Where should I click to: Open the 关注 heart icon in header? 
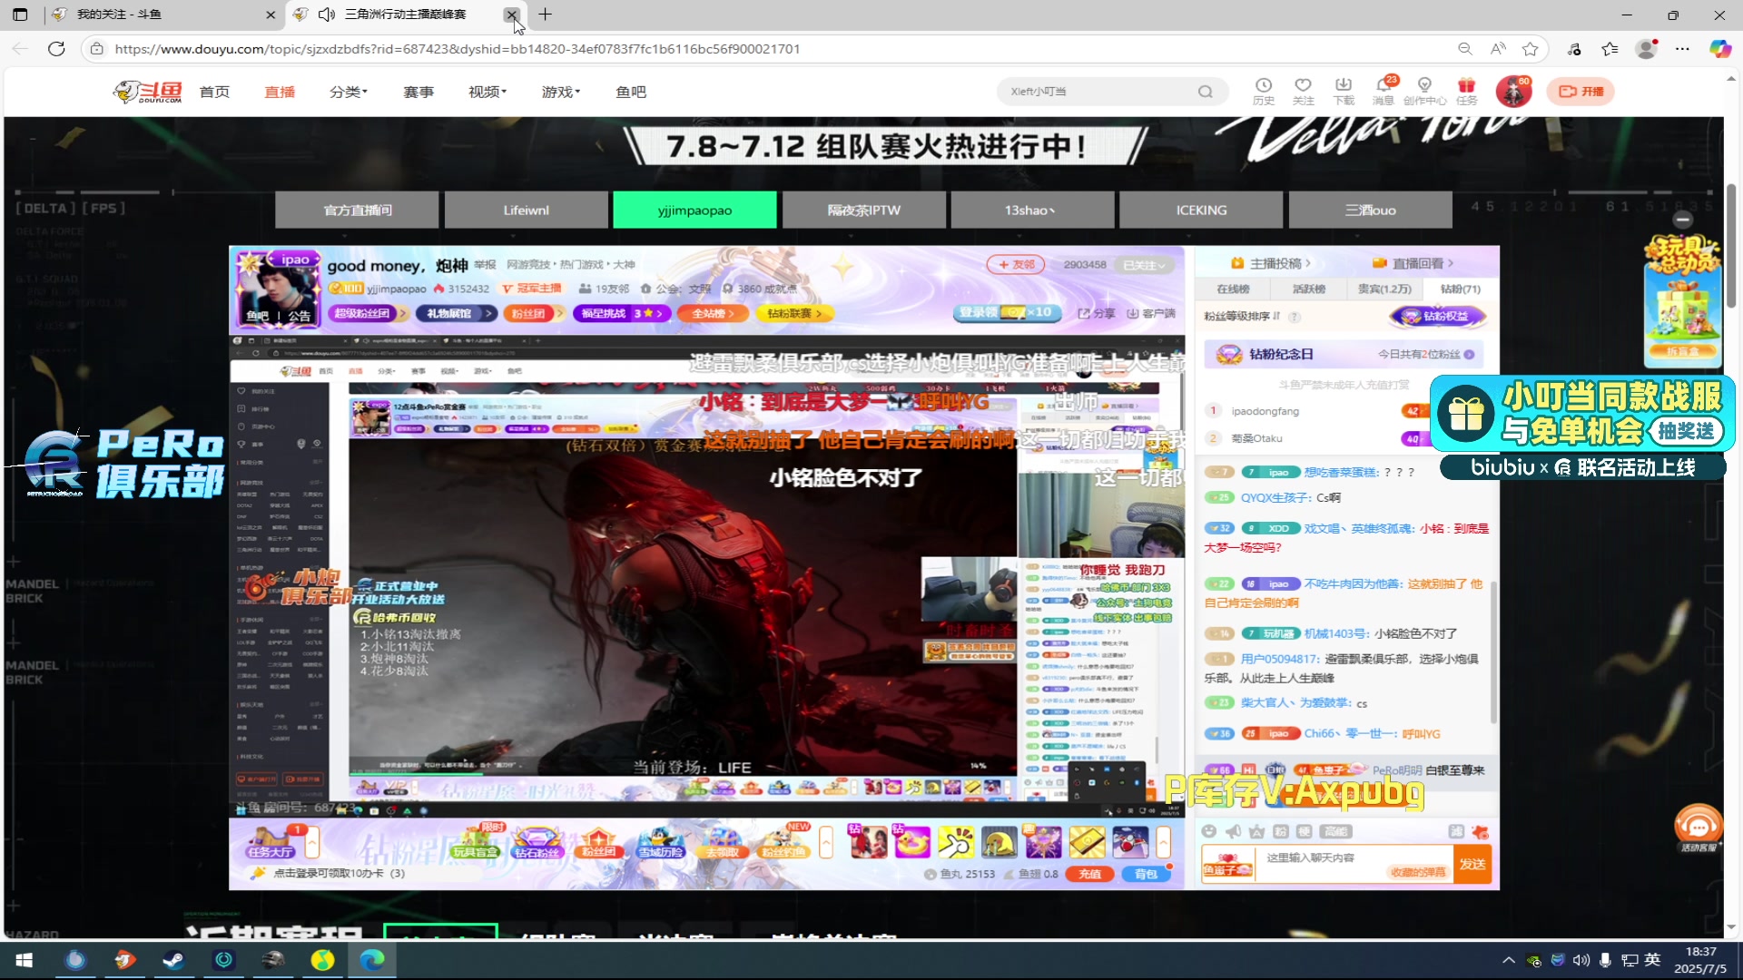tap(1303, 91)
